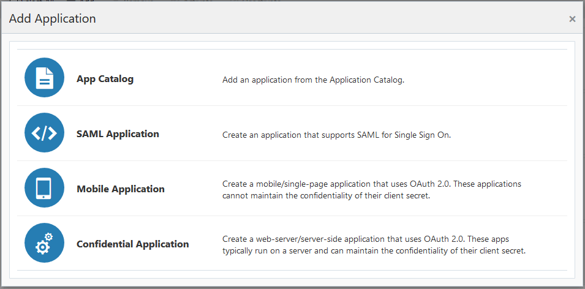585x289 pixels.
Task: Click the App Catalog document icon
Action: click(x=44, y=78)
